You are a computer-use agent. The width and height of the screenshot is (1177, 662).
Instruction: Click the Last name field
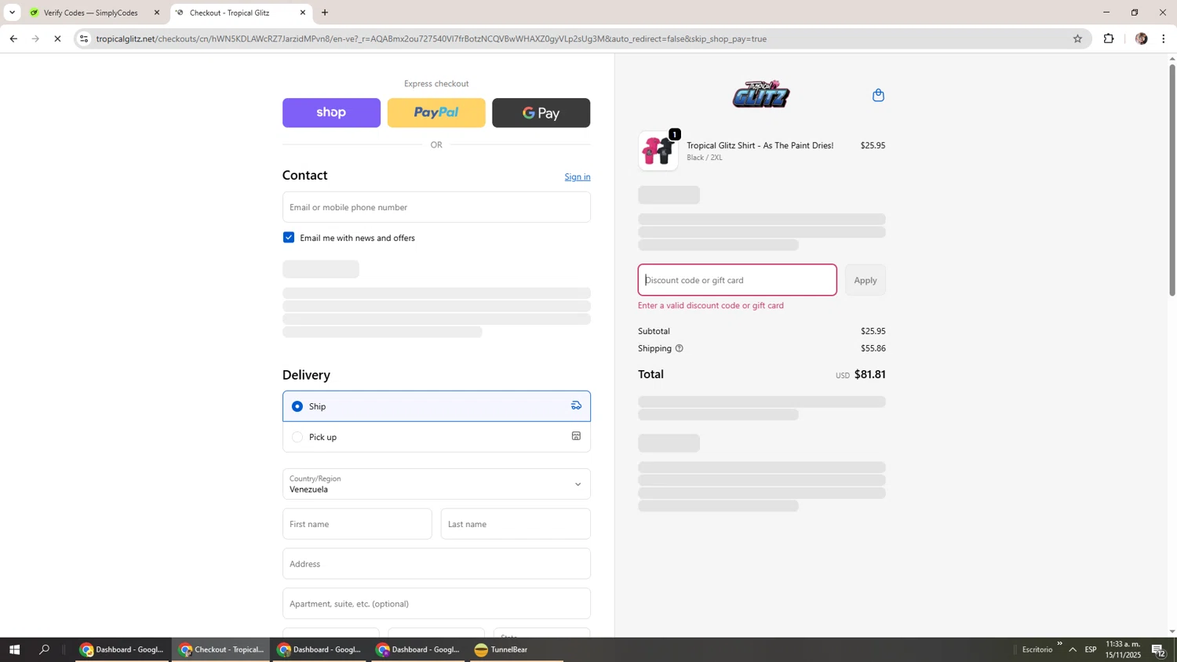(x=516, y=524)
